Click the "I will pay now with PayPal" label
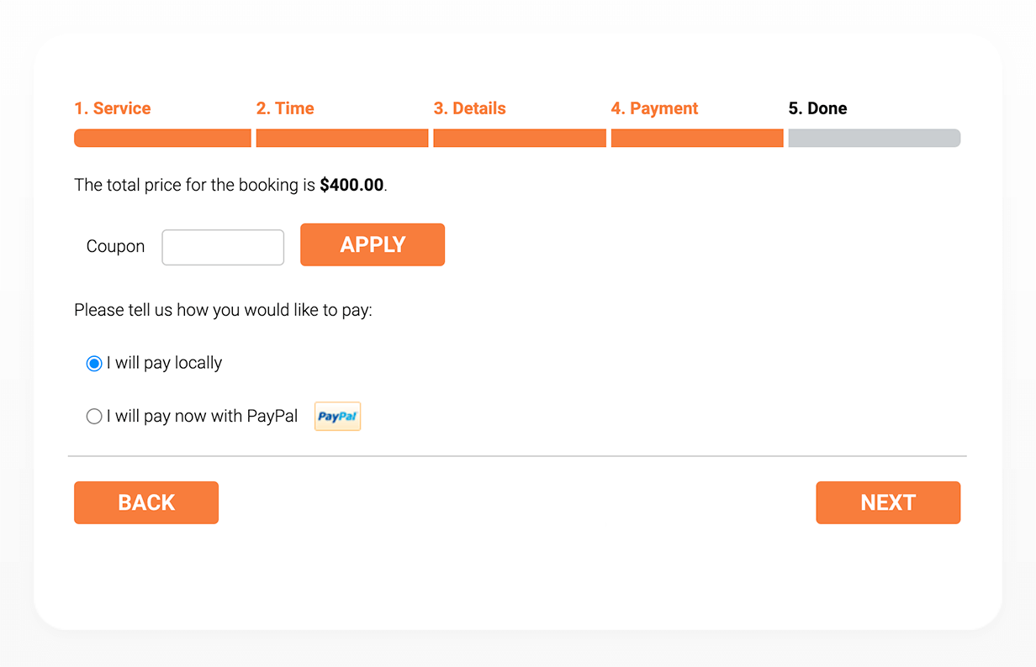This screenshot has width=1036, height=667. coord(202,416)
